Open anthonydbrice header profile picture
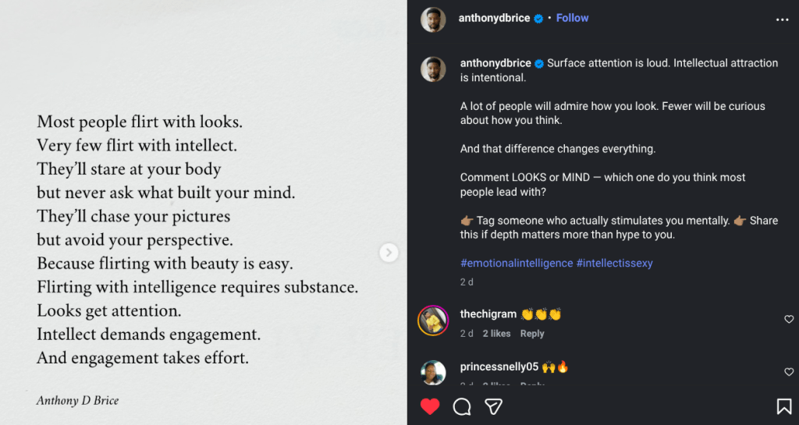Screen dimensions: 799x425 pos(433,19)
